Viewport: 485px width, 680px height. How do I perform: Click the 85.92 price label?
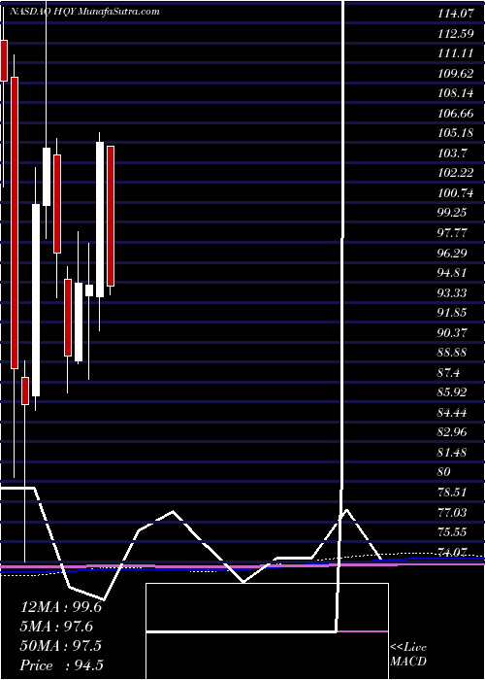(452, 393)
